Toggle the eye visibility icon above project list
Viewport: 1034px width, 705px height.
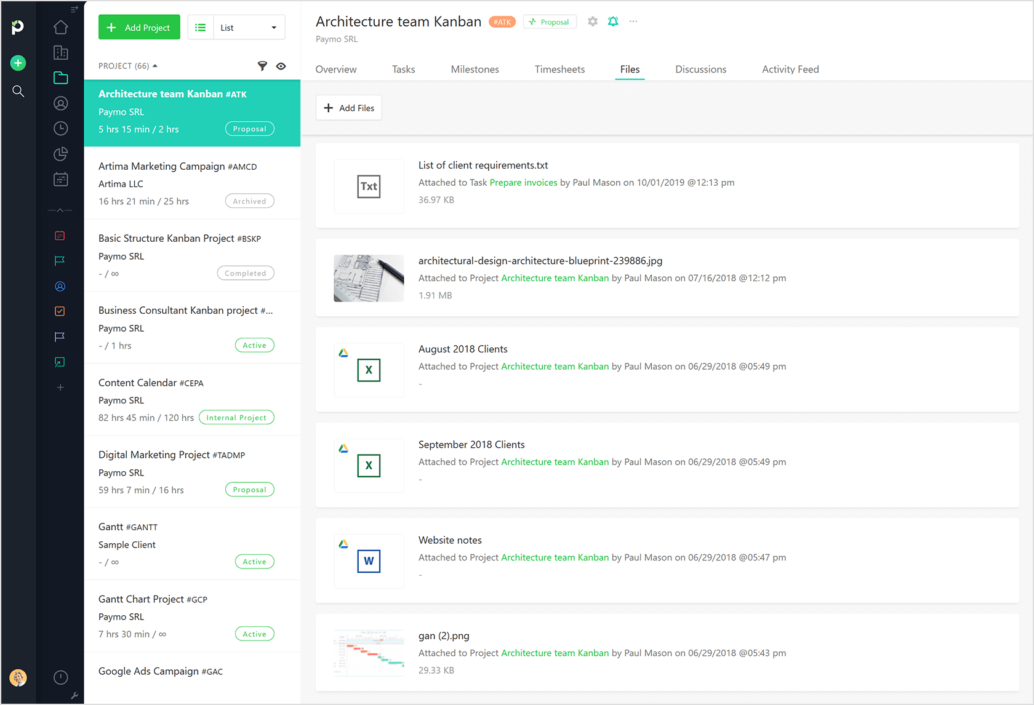click(281, 66)
